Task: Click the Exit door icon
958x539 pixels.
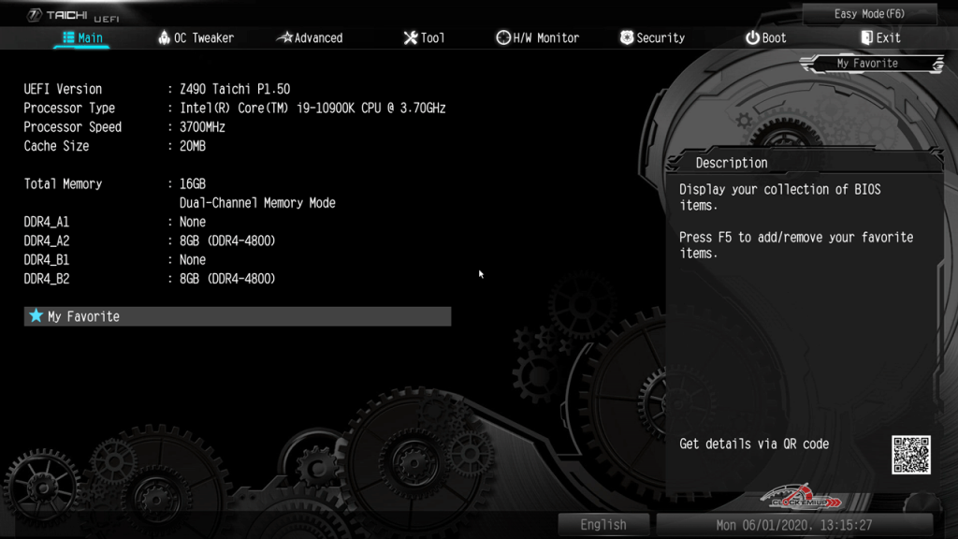Action: pyautogui.click(x=866, y=38)
